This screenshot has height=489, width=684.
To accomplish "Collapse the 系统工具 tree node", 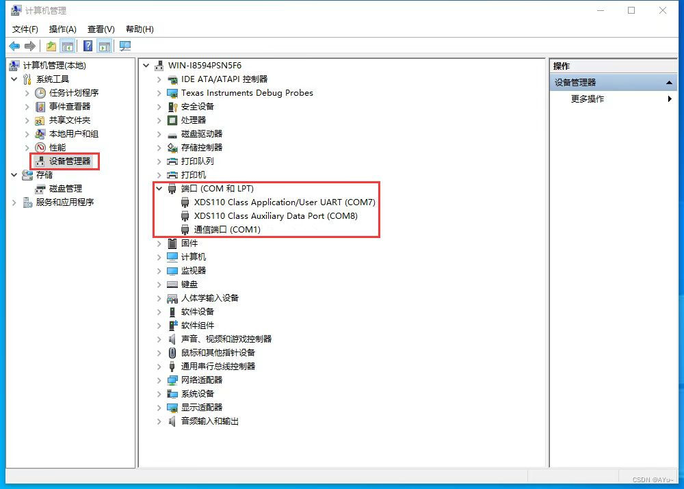I will 14,79.
